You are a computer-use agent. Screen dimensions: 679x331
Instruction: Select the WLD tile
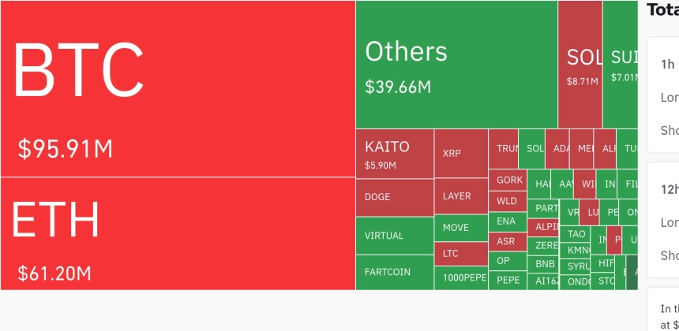click(x=508, y=202)
